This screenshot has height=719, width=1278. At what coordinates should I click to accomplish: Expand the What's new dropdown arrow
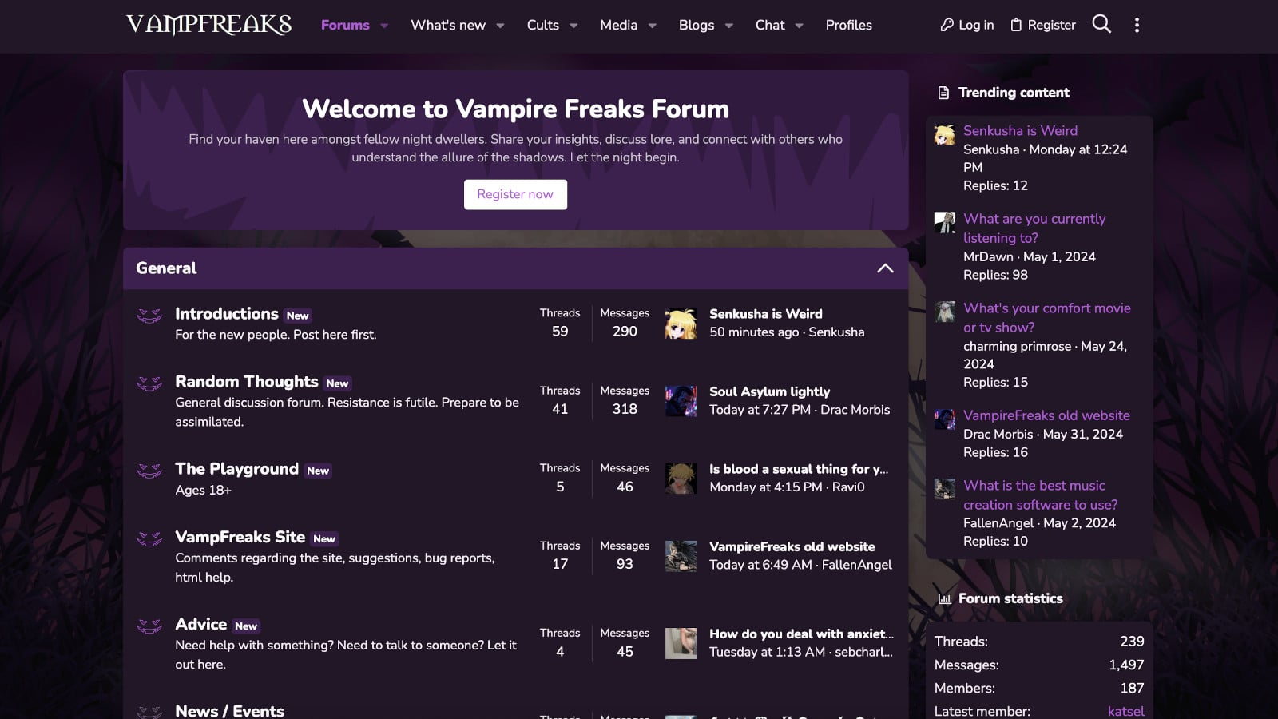click(x=500, y=26)
